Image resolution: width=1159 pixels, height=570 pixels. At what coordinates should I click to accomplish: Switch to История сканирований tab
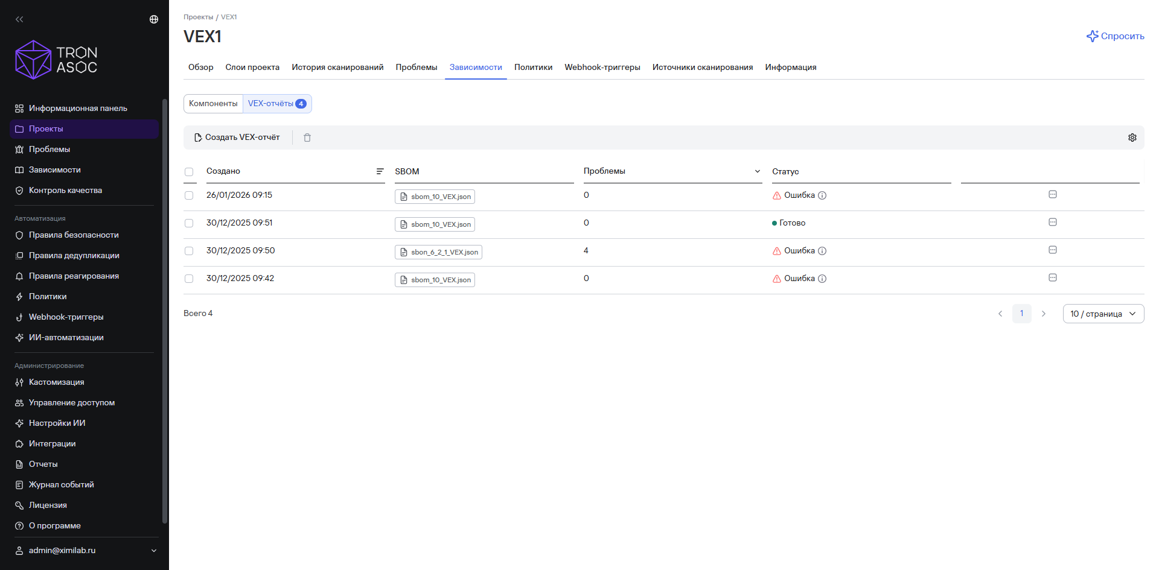(337, 67)
